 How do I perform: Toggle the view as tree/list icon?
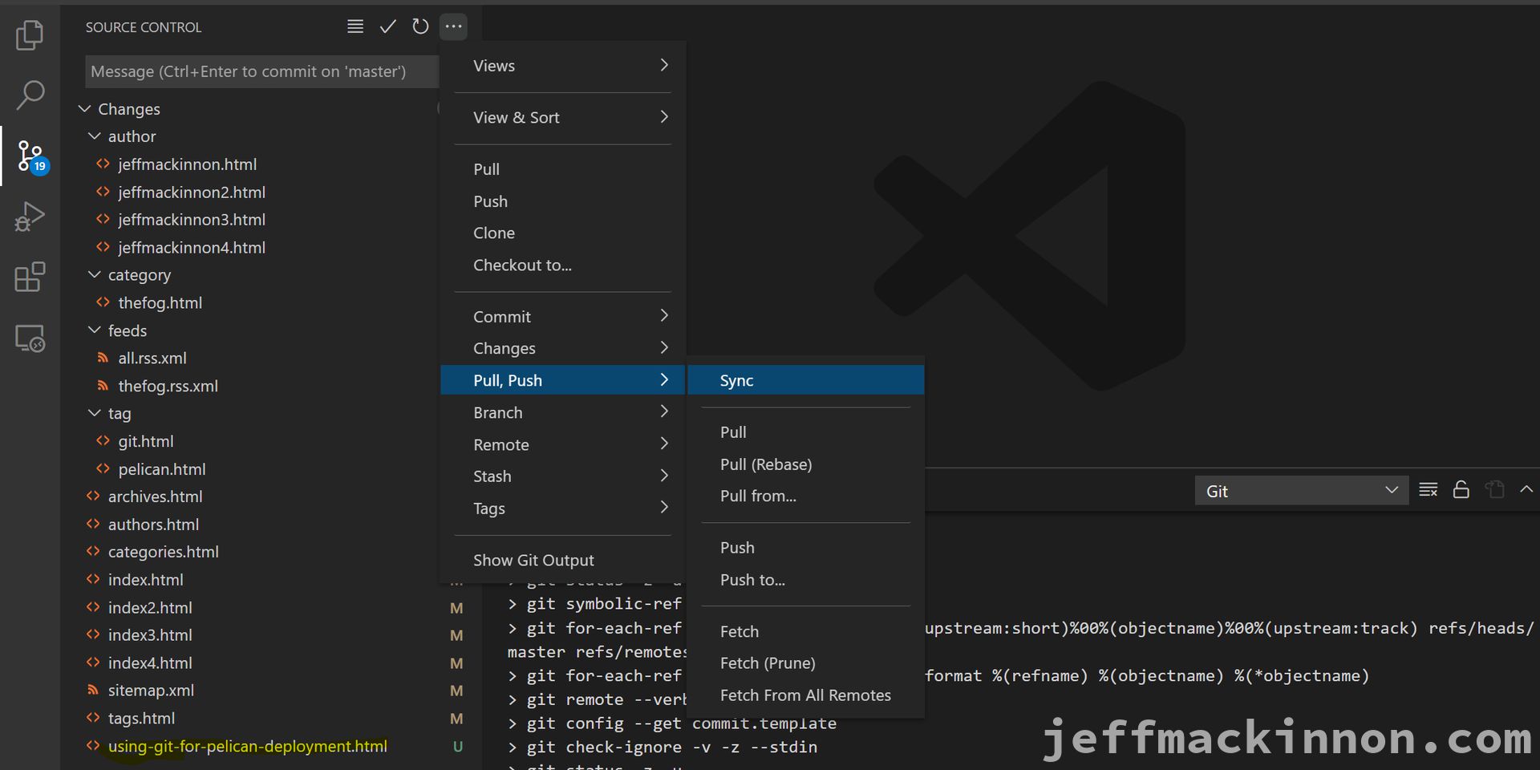[355, 26]
